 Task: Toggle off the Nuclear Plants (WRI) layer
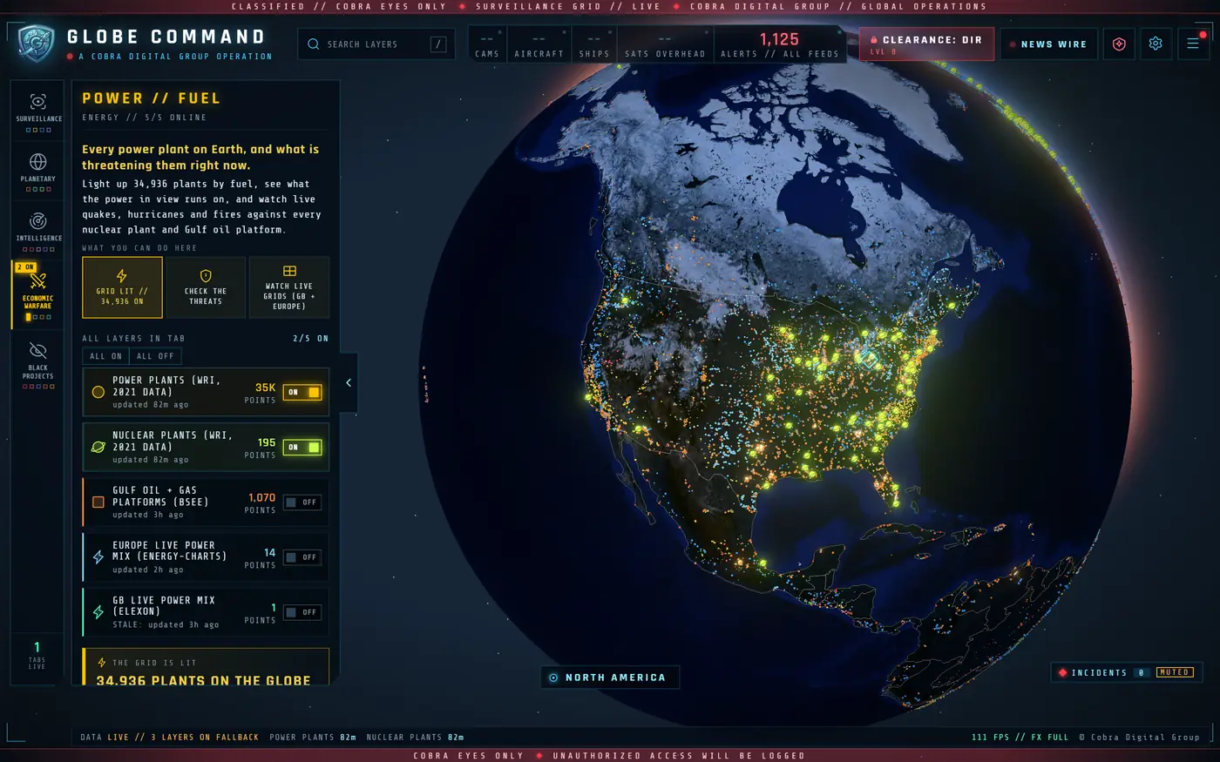(x=302, y=447)
